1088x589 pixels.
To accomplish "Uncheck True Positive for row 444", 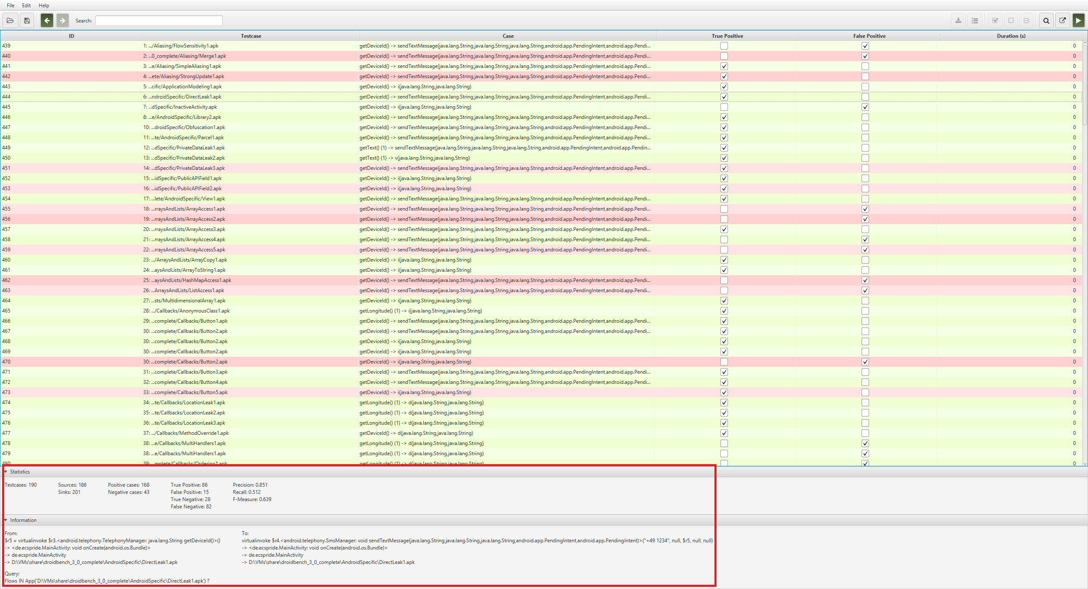I will tap(724, 97).
